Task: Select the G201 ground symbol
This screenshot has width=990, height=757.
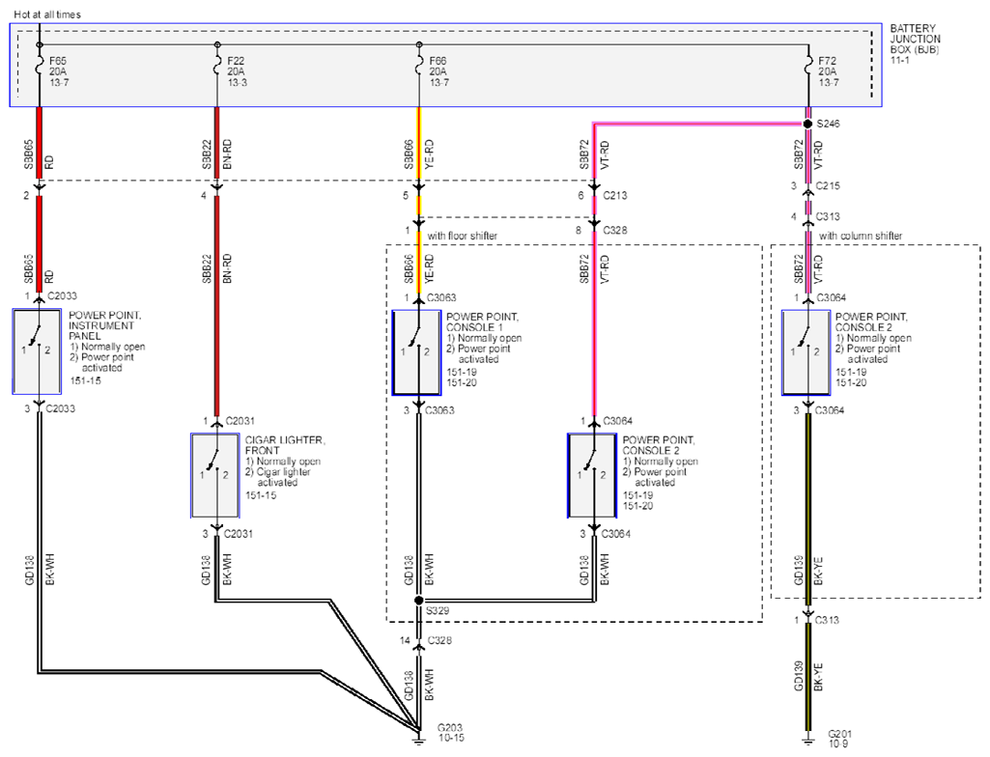Action: click(x=808, y=738)
